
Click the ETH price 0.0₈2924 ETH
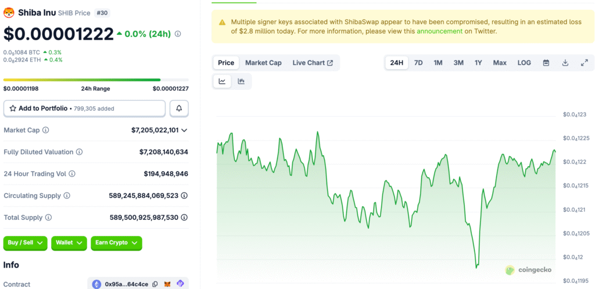(x=21, y=60)
